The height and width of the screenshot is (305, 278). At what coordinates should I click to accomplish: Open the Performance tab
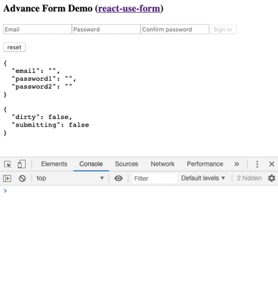pyautogui.click(x=205, y=164)
